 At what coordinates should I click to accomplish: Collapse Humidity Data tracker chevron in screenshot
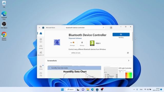click(49, 68)
